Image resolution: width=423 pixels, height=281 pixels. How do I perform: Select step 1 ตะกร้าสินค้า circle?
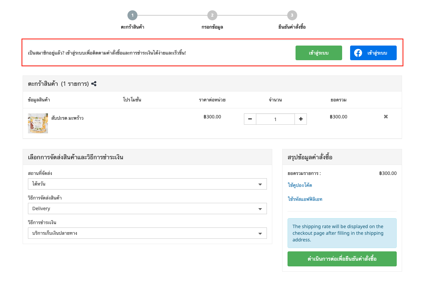pos(132,15)
